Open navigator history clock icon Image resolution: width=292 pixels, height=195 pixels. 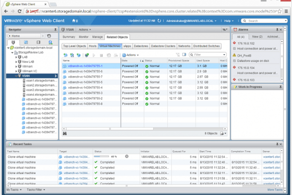(49, 36)
